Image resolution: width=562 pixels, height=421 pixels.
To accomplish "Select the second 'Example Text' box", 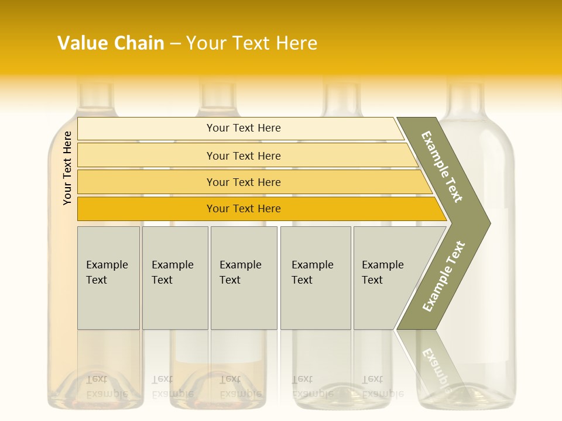I will click(174, 278).
